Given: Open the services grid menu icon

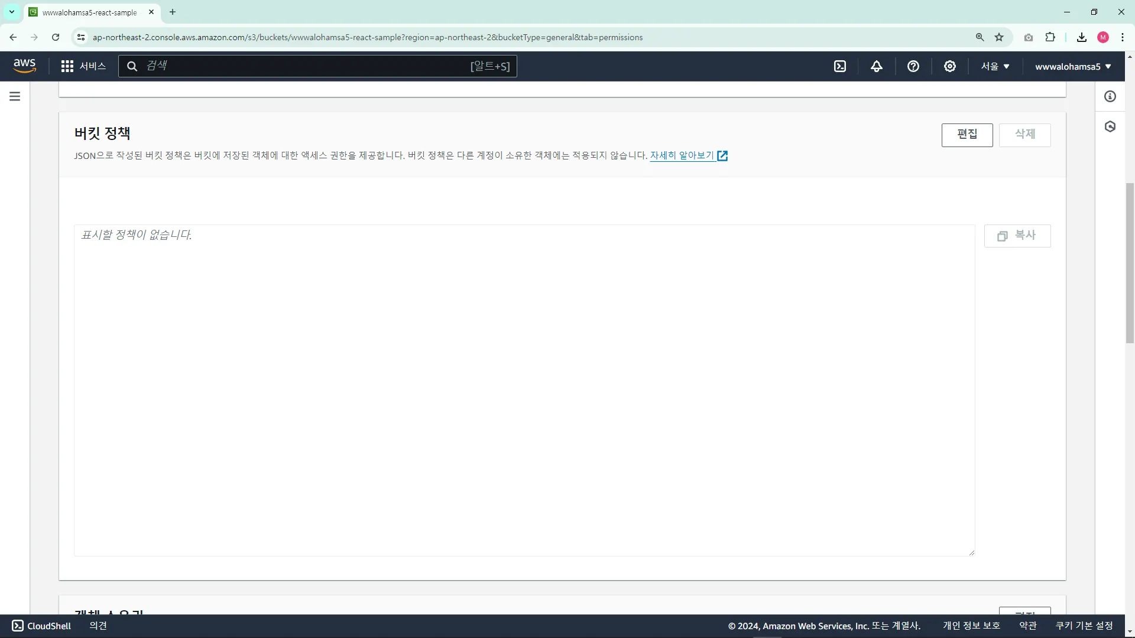Looking at the screenshot, I should tap(67, 66).
